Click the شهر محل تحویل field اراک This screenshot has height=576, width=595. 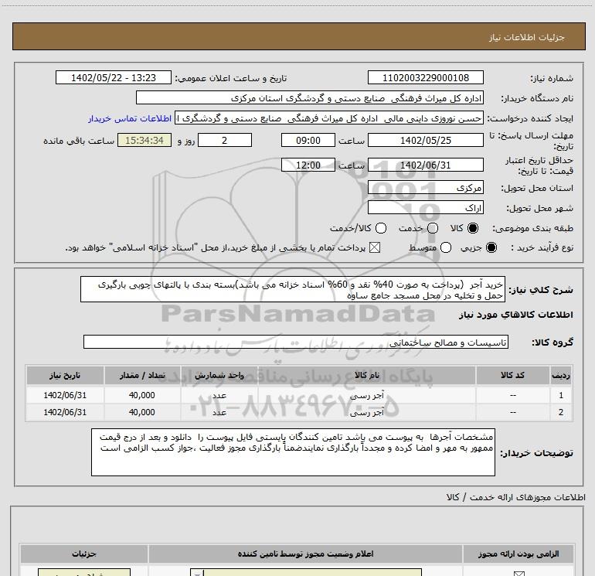(x=425, y=208)
